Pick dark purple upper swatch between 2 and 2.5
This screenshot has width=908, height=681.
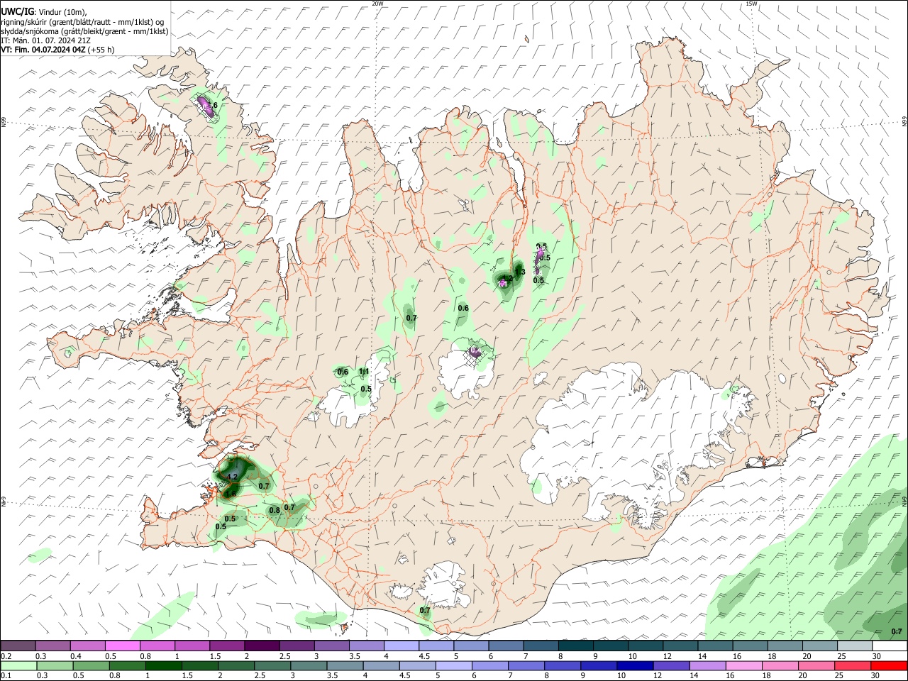click(262, 646)
